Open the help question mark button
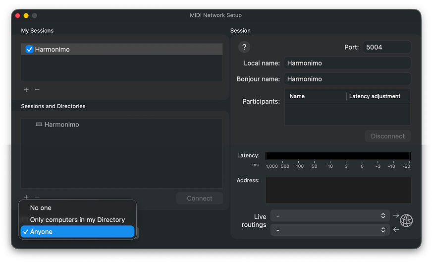432x262 pixels. (x=244, y=47)
